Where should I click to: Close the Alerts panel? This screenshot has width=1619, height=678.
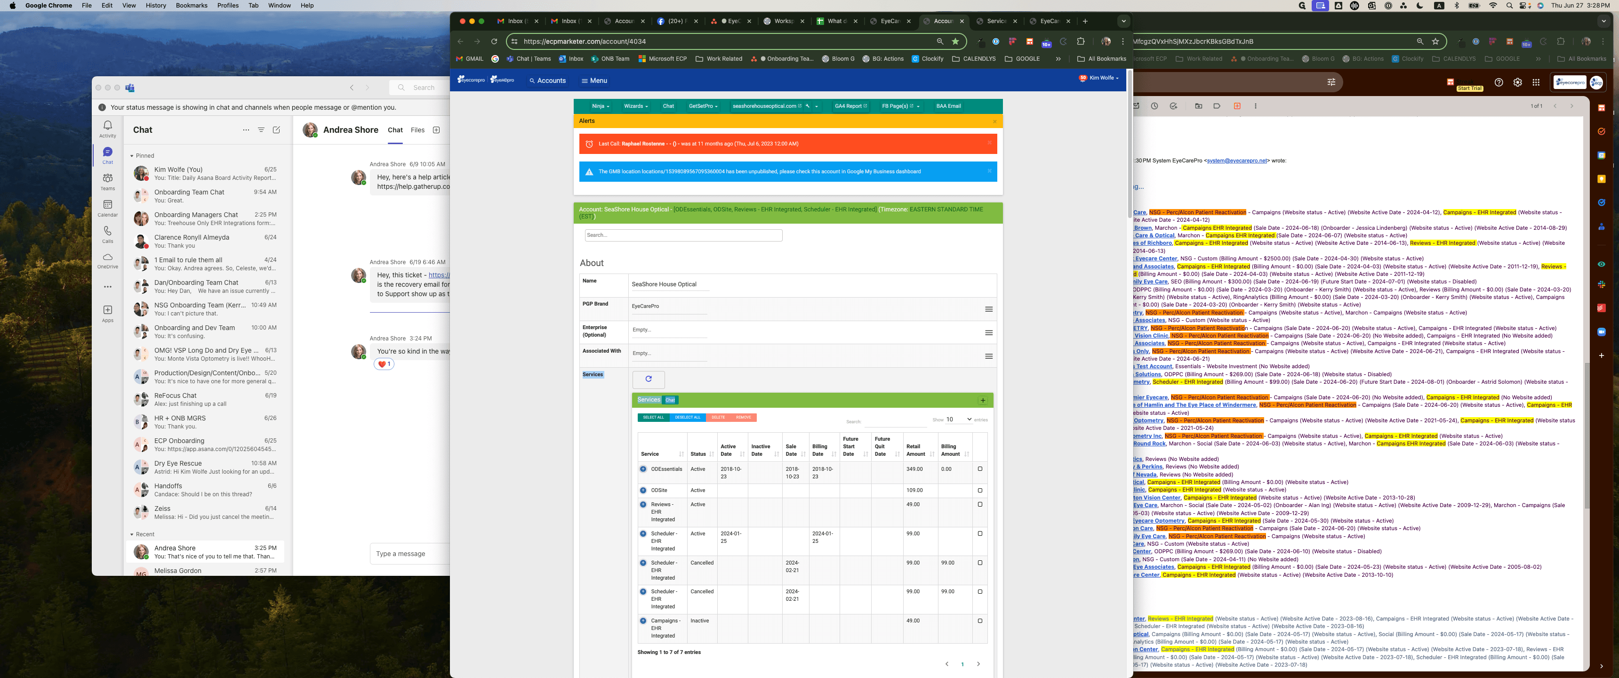pos(994,121)
